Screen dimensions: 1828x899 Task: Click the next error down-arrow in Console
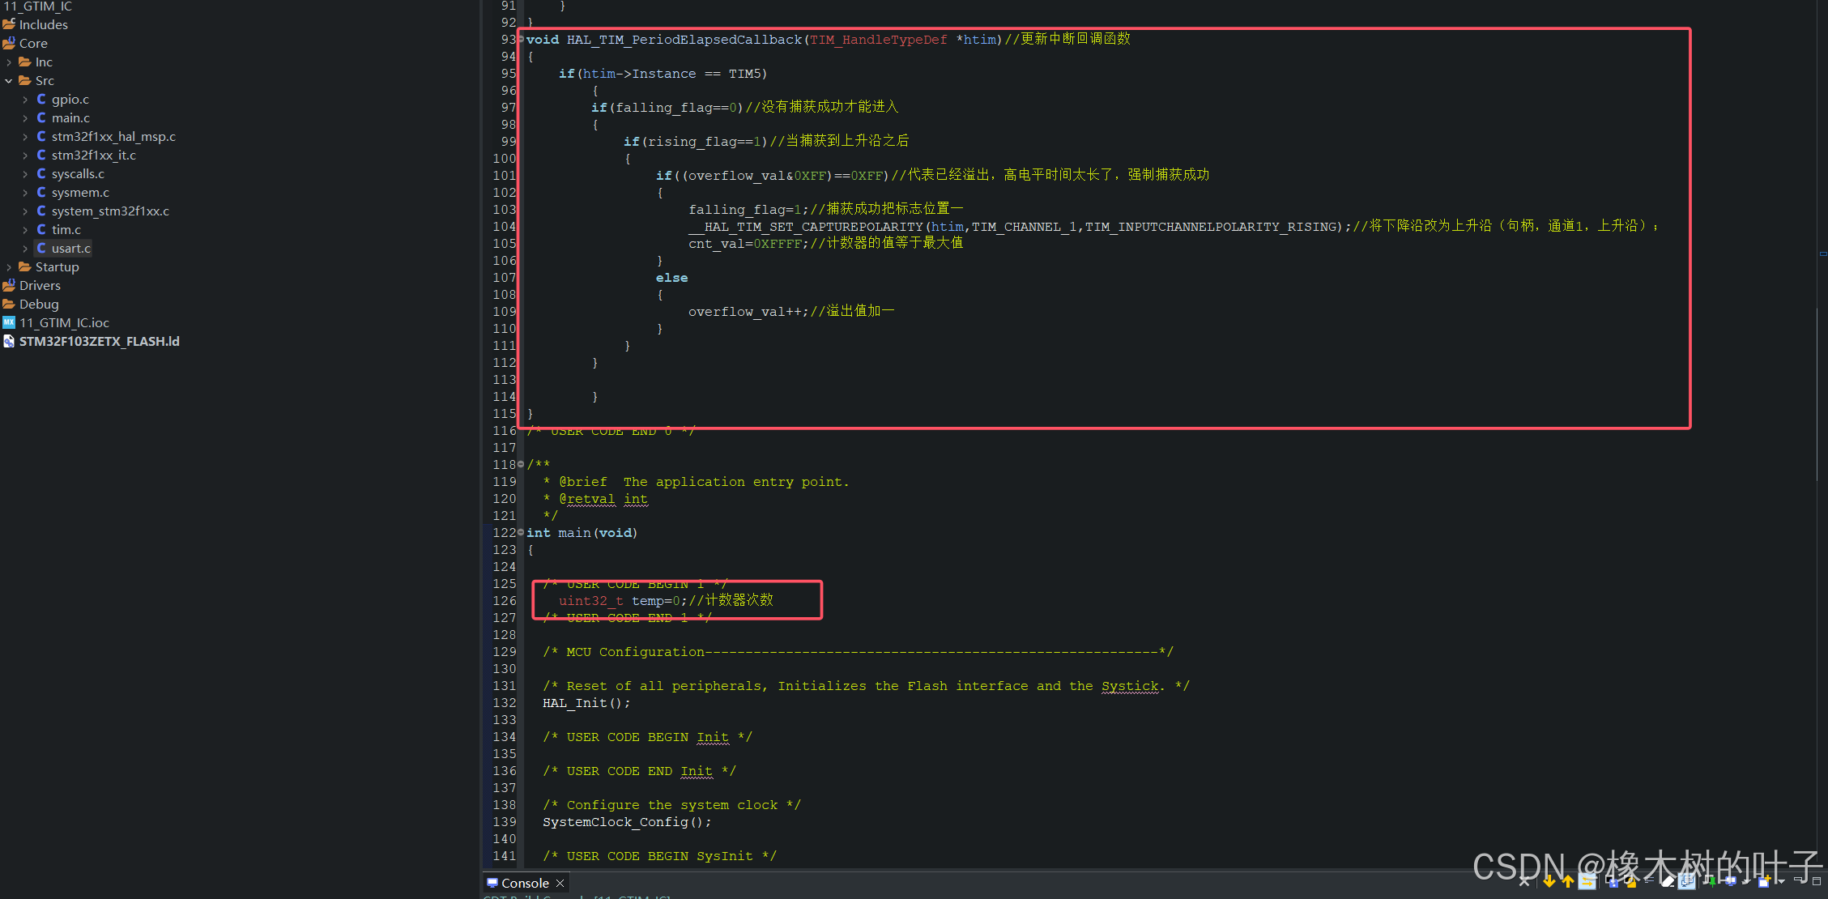(x=1549, y=882)
